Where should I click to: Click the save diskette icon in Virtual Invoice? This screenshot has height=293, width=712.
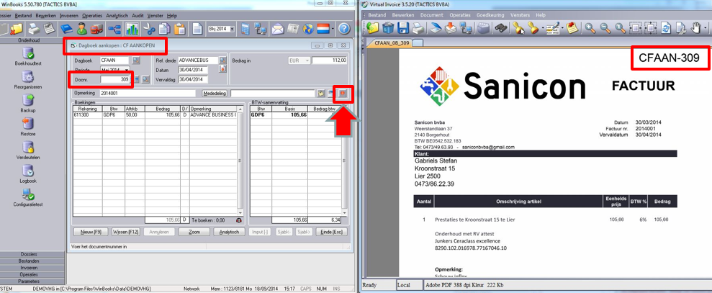(403, 28)
